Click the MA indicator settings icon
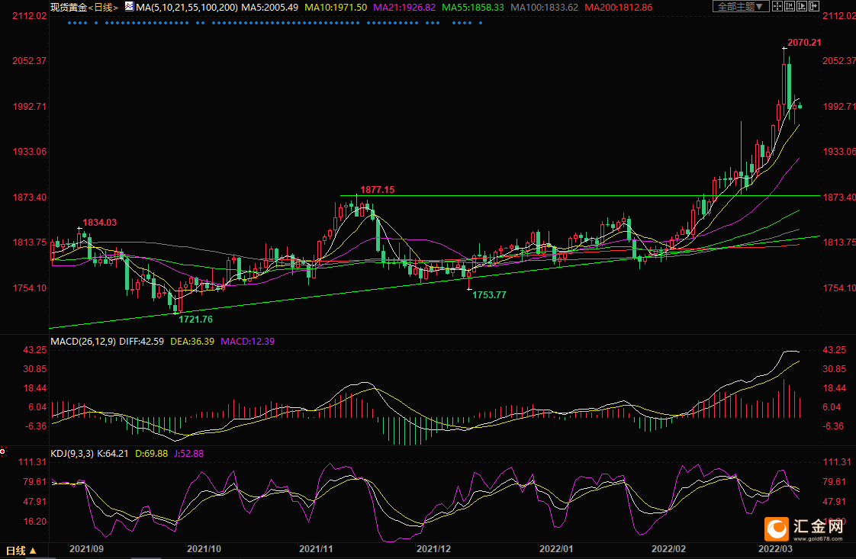 [127, 7]
